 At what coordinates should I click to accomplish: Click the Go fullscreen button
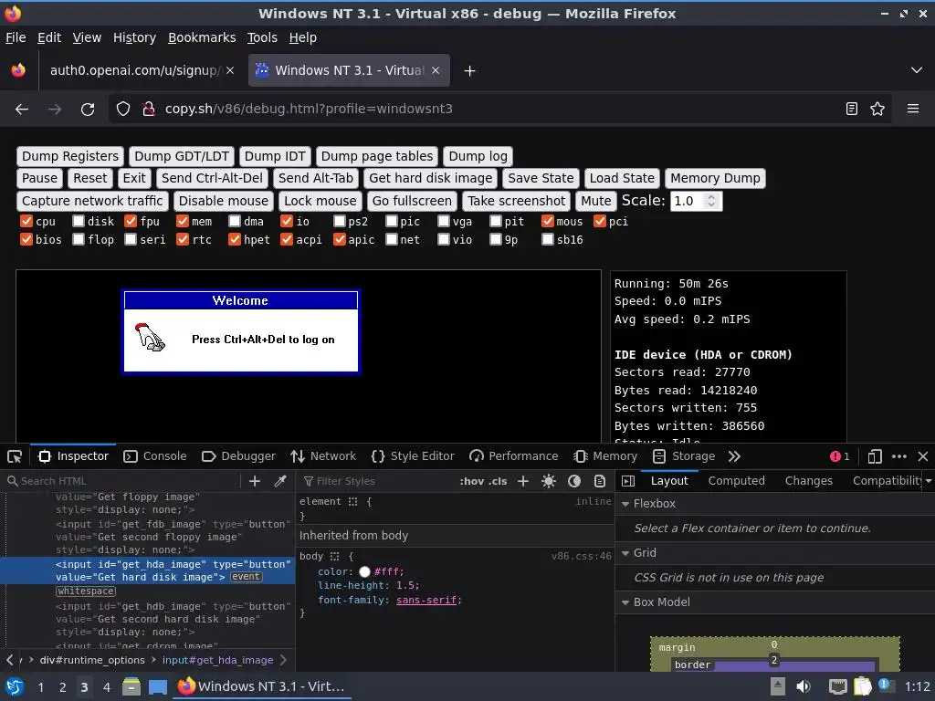412,201
